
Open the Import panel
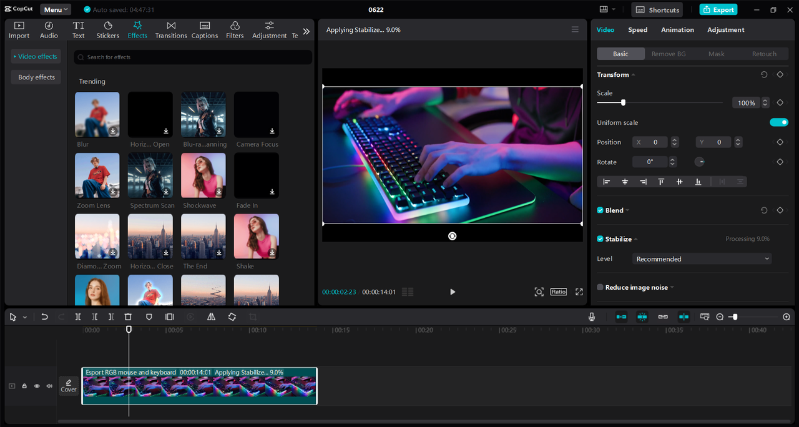pyautogui.click(x=19, y=30)
